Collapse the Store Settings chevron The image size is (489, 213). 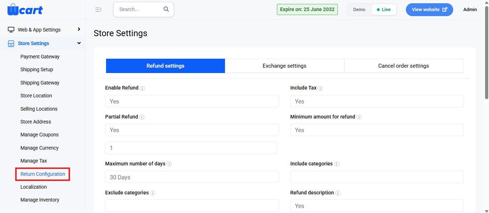point(79,43)
